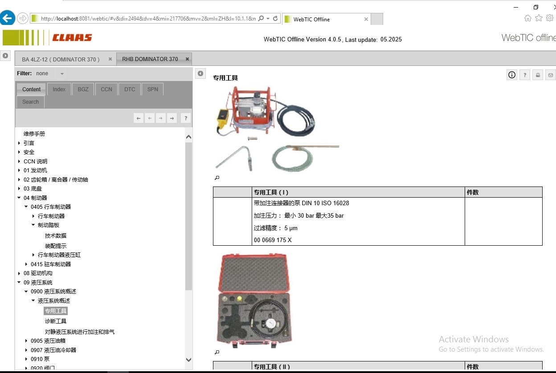Magnify the red tool case image

point(217,352)
